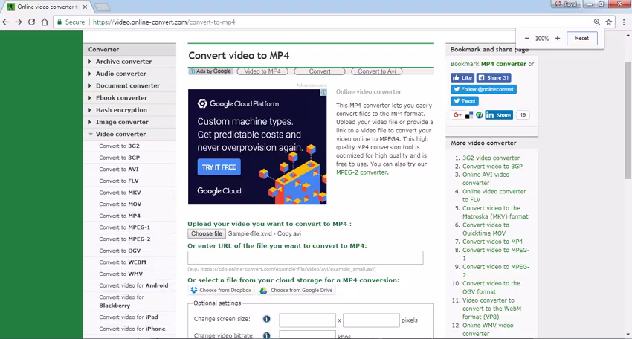Screen dimensions: 632x339
Task: Open Convert video to Quicktime MOV link
Action: click(x=486, y=229)
